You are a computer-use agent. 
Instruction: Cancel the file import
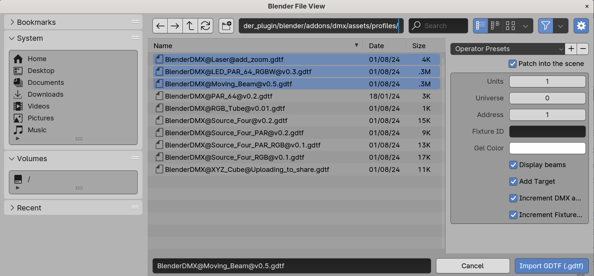[473, 266]
